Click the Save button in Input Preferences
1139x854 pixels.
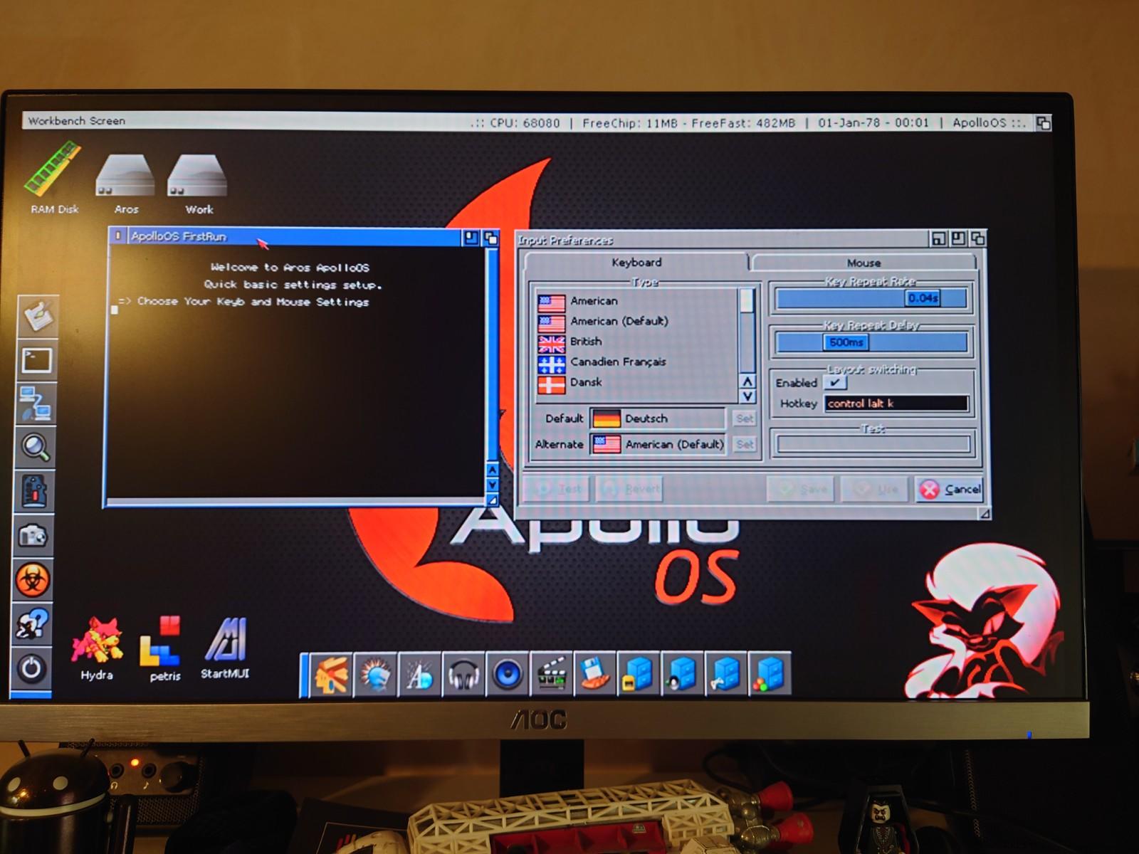801,489
